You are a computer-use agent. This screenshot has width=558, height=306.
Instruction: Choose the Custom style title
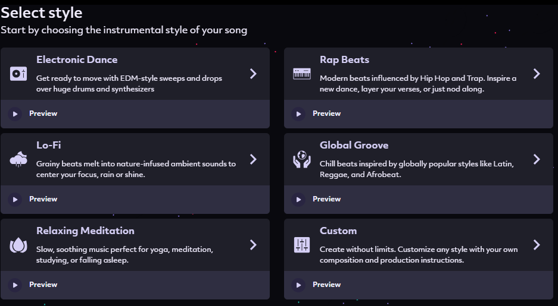338,231
